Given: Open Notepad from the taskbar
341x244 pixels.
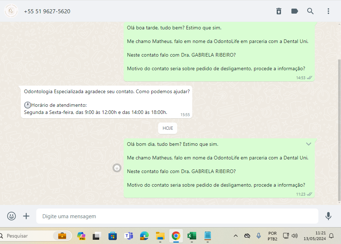Looking at the screenshot, I should [x=207, y=236].
